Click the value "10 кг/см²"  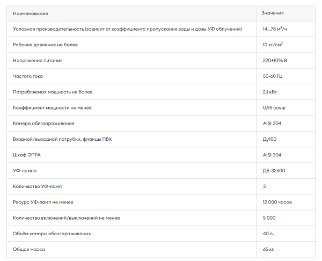pos(273,45)
